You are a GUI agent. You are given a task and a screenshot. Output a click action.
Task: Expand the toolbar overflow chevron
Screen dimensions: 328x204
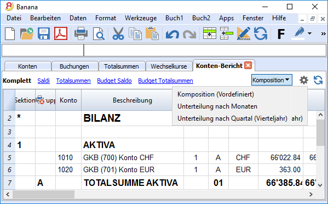[x=323, y=33]
